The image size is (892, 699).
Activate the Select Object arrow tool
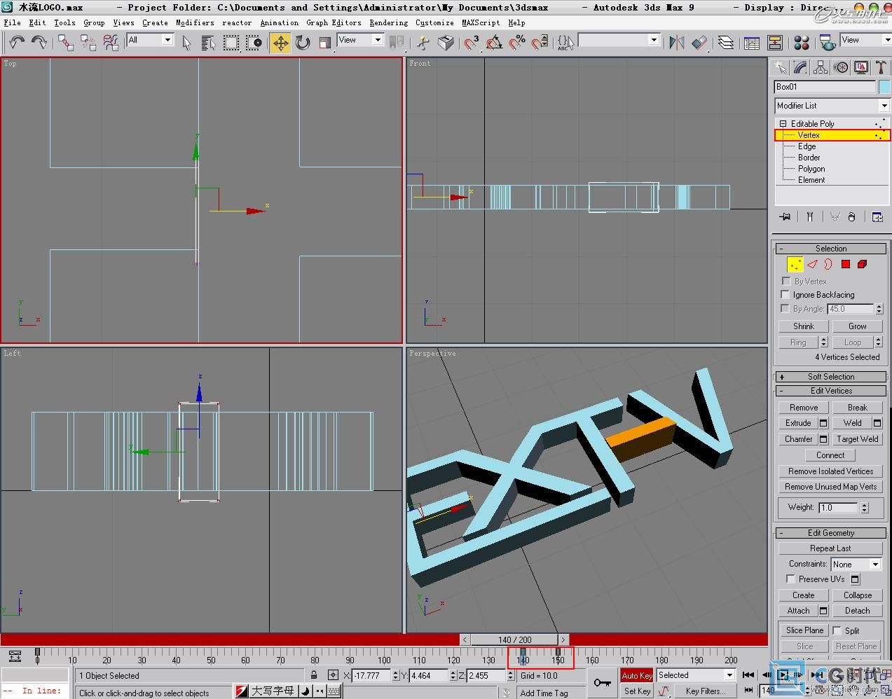pyautogui.click(x=186, y=43)
